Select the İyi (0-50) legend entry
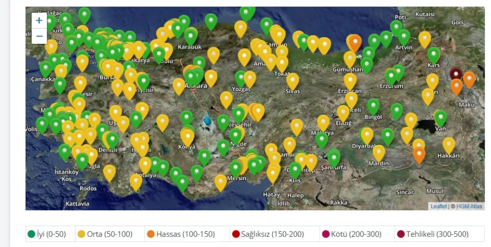Image resolution: width=491 pixels, height=247 pixels. coord(50,234)
